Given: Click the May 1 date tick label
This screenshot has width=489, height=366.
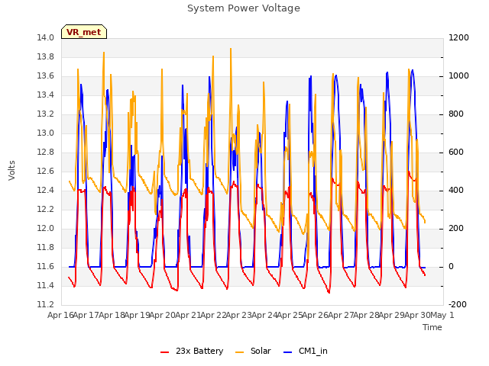Looking at the screenshot, I should click(x=442, y=315).
